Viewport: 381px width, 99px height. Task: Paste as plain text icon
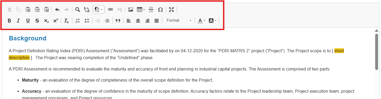coord(37,10)
